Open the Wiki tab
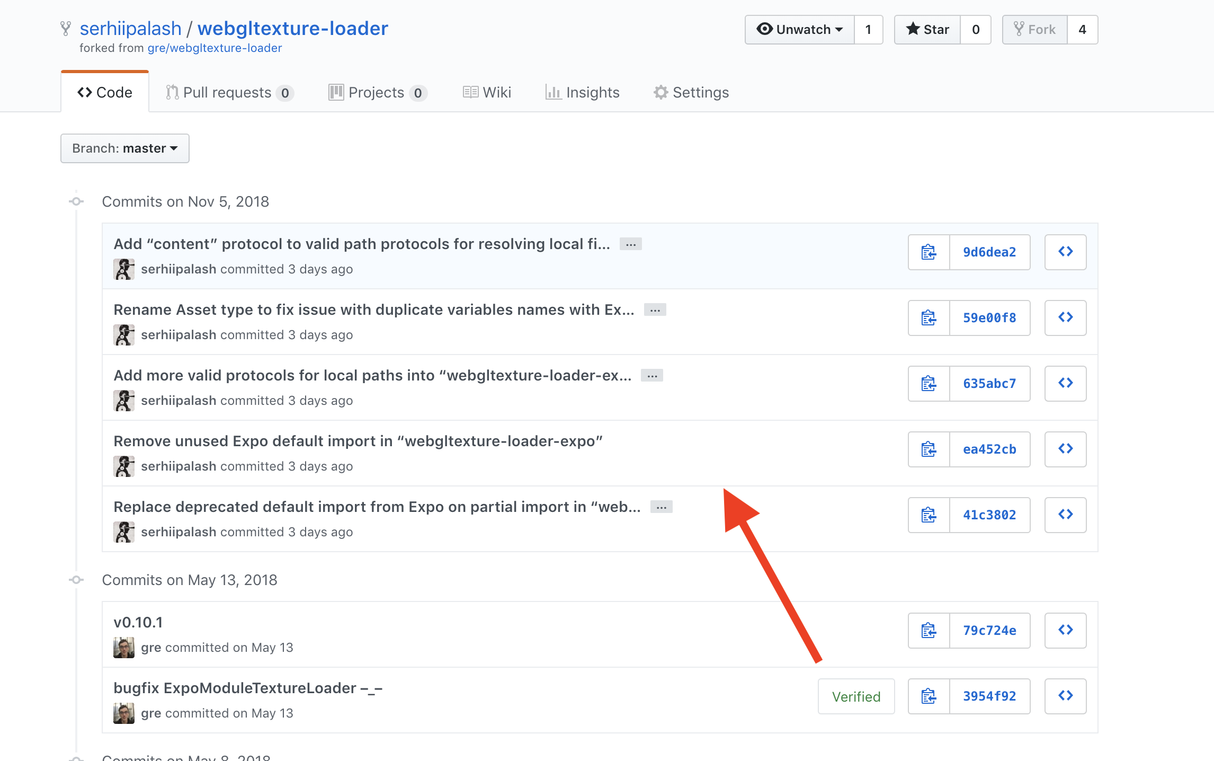This screenshot has height=761, width=1214. (x=487, y=92)
